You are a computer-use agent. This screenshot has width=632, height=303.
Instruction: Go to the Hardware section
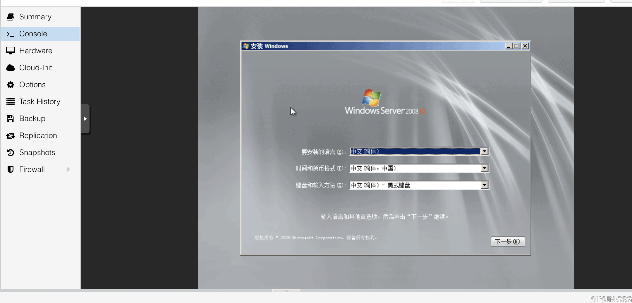point(40,51)
